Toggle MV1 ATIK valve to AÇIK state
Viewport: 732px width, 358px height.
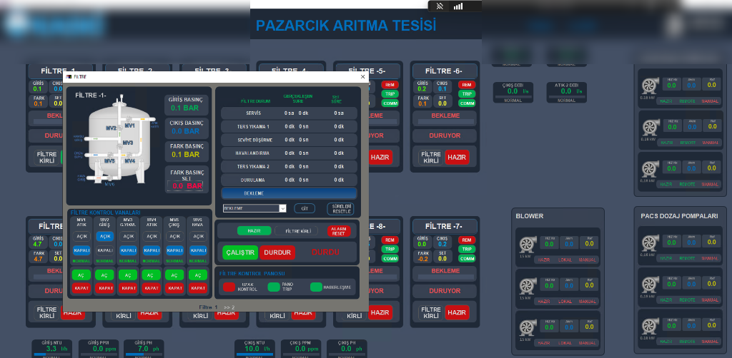tap(81, 237)
